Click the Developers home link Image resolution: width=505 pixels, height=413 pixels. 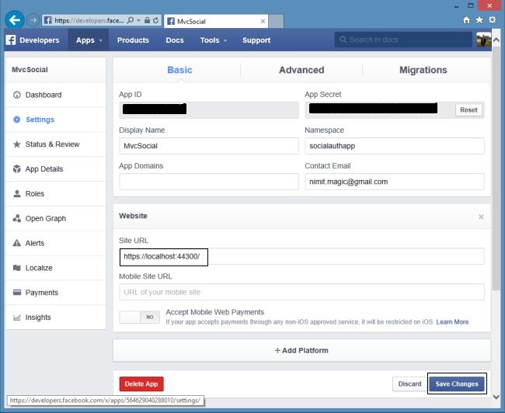[40, 40]
